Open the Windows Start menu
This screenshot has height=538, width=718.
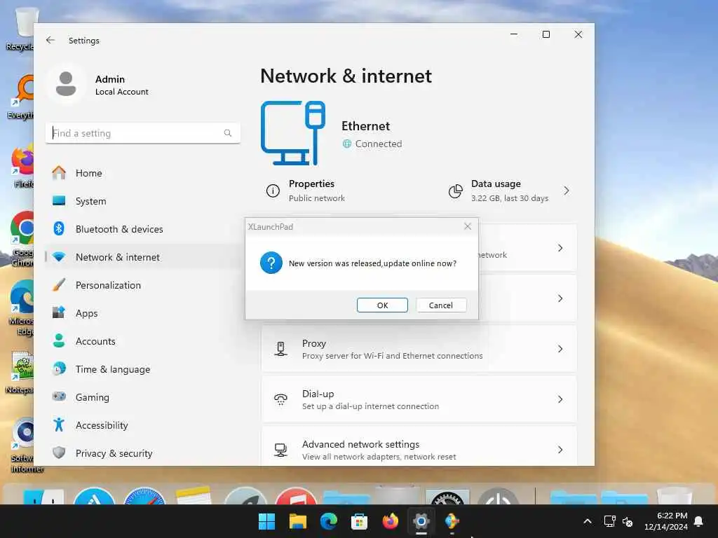[x=267, y=521]
